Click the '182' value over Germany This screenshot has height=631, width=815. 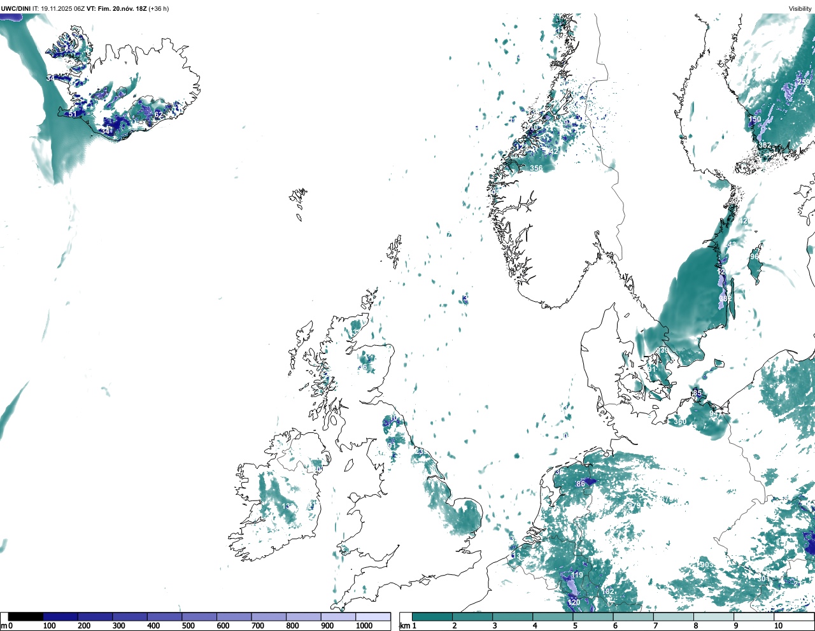[x=609, y=592]
